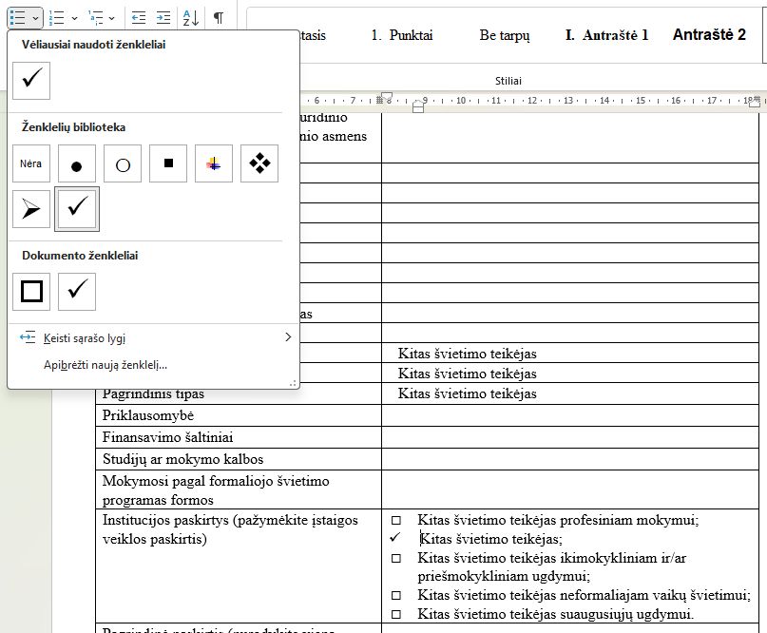Select four-diamond bullet in library
The width and height of the screenshot is (767, 633).
coord(259,163)
